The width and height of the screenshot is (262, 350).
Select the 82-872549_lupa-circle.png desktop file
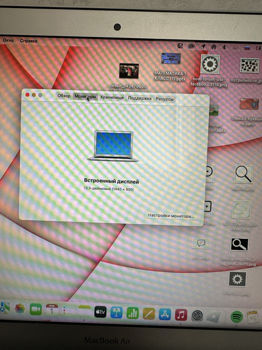[x=241, y=215]
